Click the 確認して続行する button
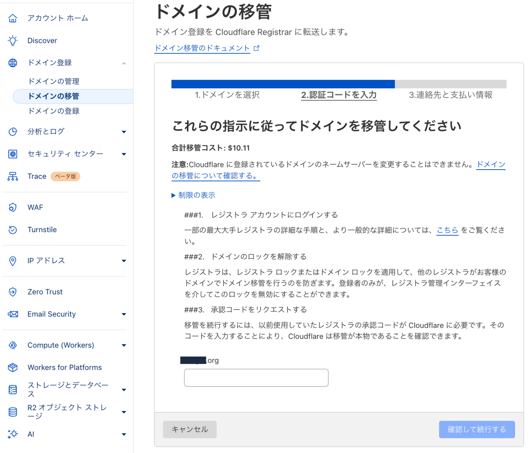 pos(477,429)
